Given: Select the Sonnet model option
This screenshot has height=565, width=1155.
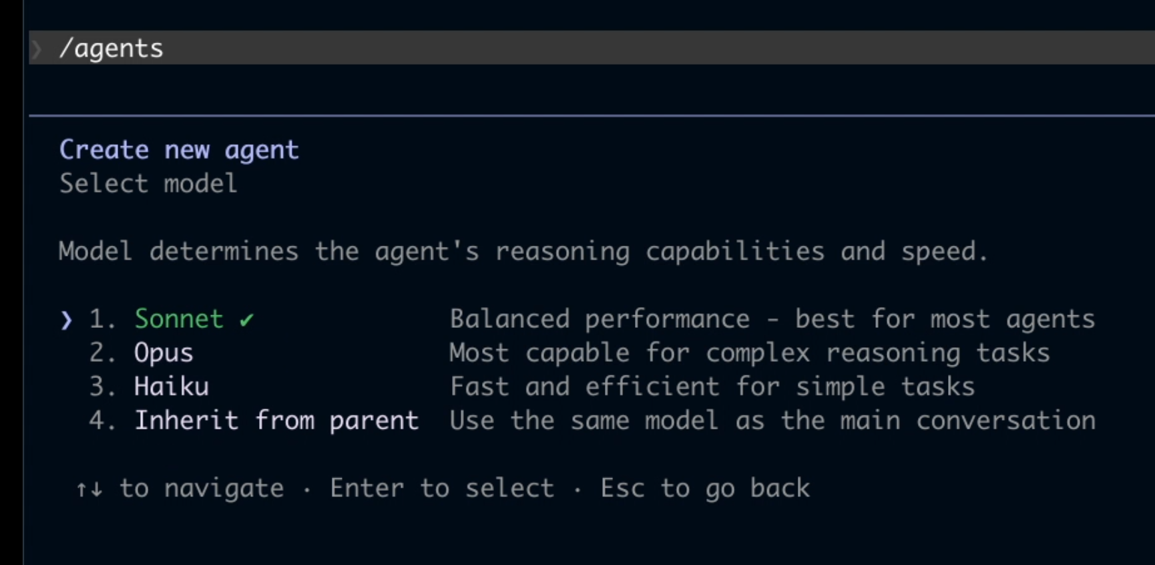Looking at the screenshot, I should 179,319.
